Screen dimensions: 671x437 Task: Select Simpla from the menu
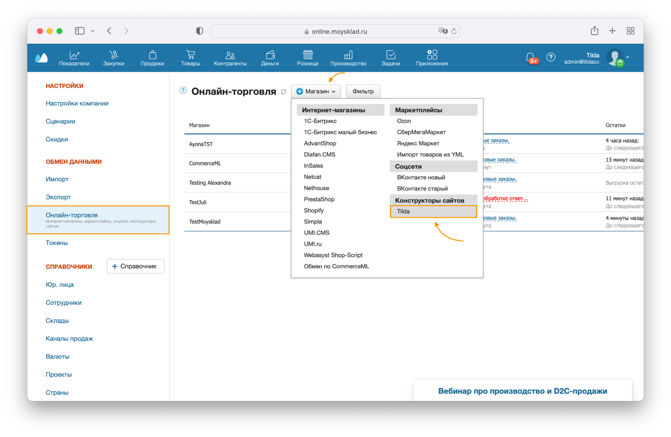click(313, 221)
